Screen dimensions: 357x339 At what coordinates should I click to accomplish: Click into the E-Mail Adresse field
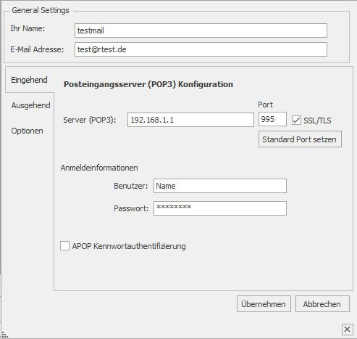[201, 49]
